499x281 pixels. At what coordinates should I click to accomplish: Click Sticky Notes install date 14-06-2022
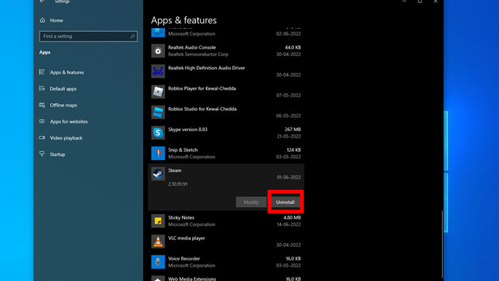pyautogui.click(x=289, y=224)
